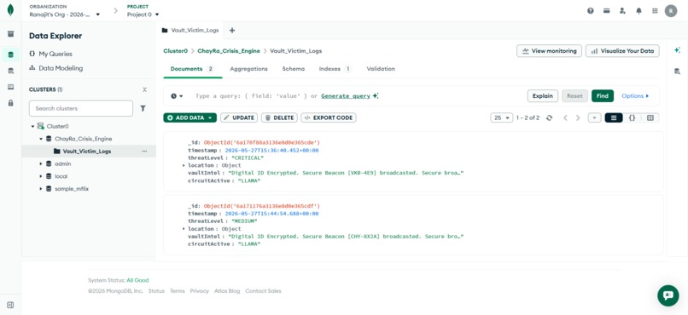Screen dimensions: 688x315
Task: Click the DELETE button
Action: (279, 117)
